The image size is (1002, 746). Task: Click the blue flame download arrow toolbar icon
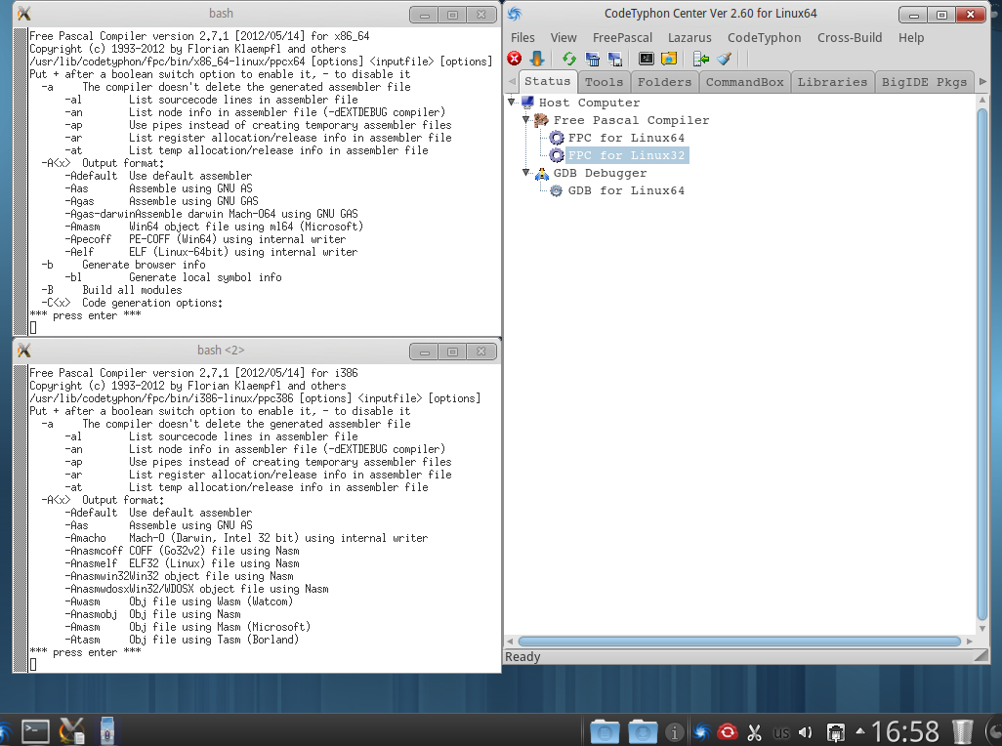point(537,59)
